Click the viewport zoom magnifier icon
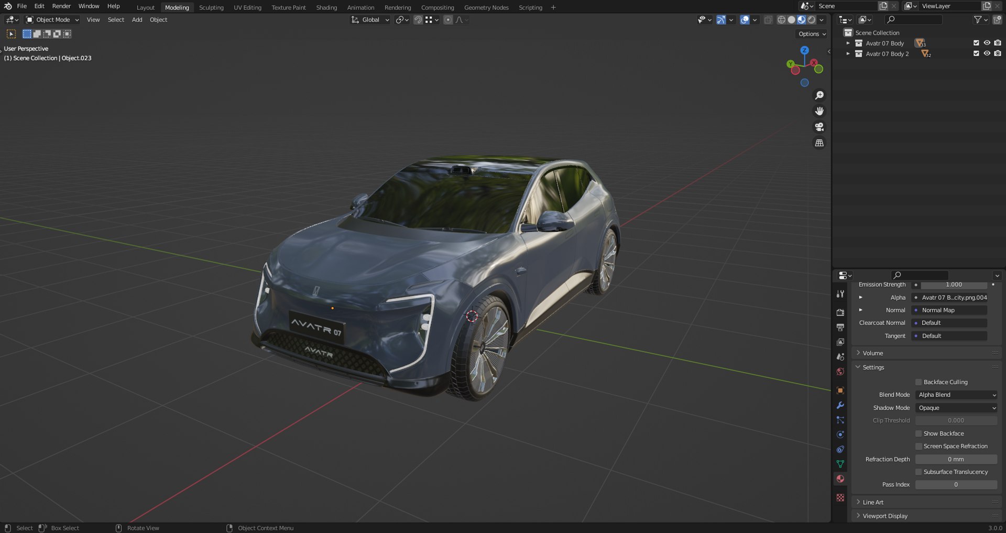This screenshot has height=533, width=1006. click(819, 95)
